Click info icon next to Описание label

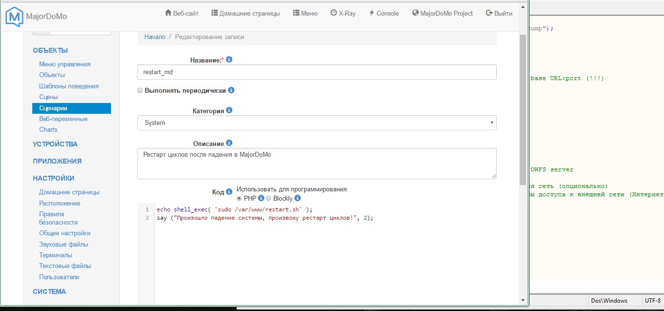[229, 143]
